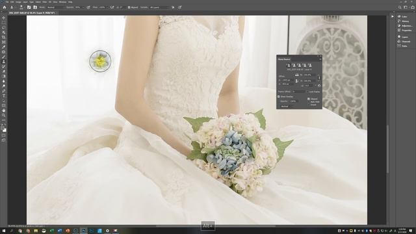Open the Filter menu
416x234 pixels.
click(45, 2)
